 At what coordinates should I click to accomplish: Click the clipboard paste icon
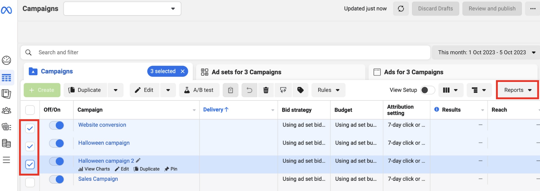(x=230, y=90)
